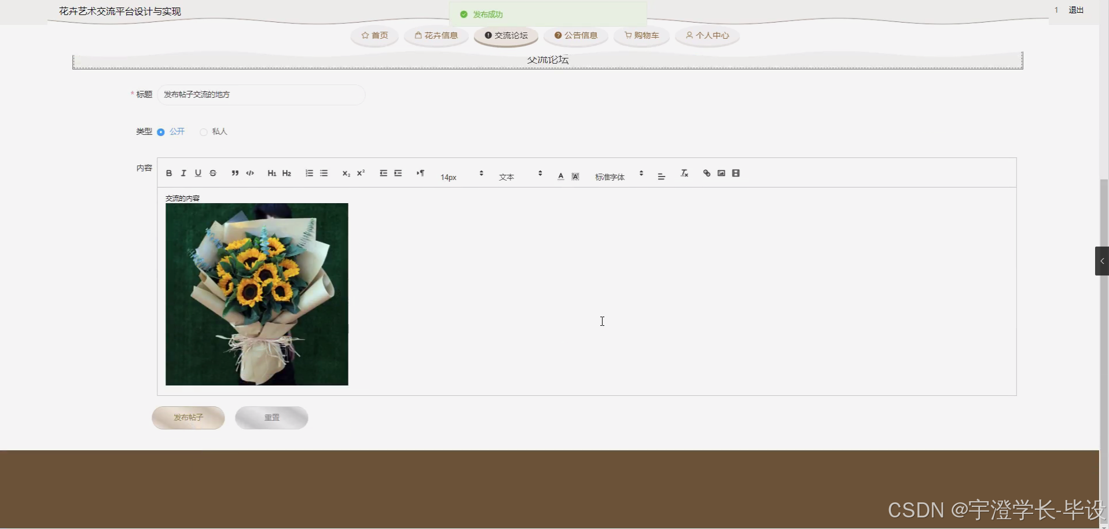Open the 个人中心 page
The width and height of the screenshot is (1109, 529).
(x=707, y=35)
